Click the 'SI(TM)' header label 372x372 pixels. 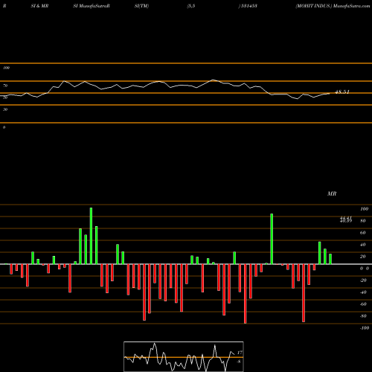click(x=141, y=6)
